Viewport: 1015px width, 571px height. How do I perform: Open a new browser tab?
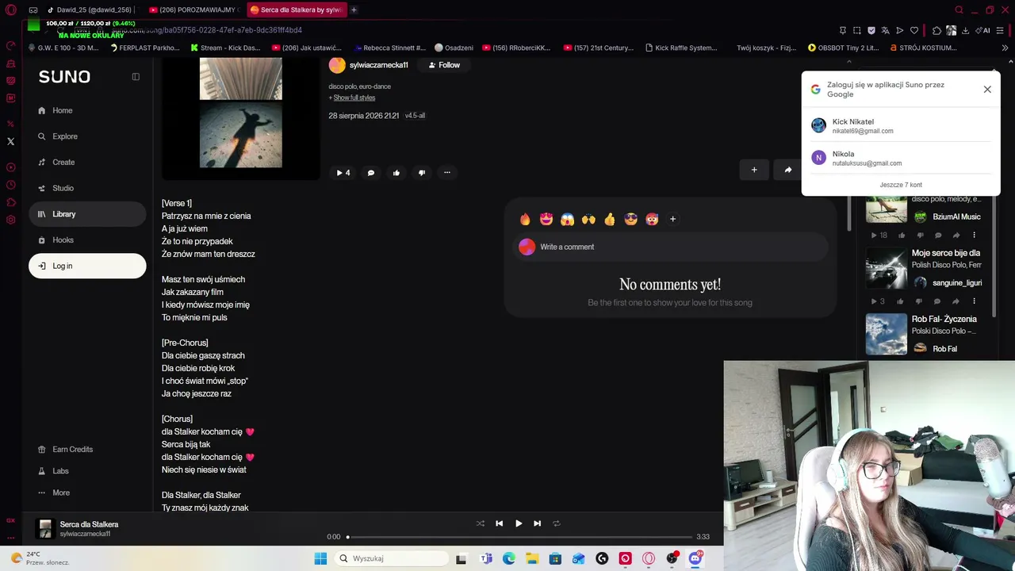354,10
